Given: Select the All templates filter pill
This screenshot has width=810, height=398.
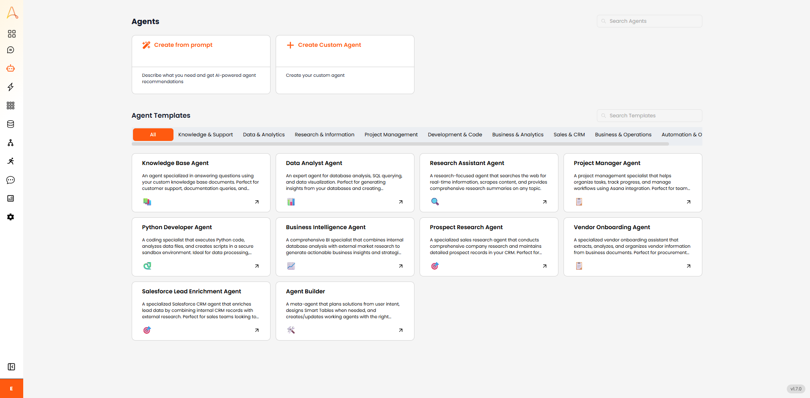Looking at the screenshot, I should click(x=153, y=134).
